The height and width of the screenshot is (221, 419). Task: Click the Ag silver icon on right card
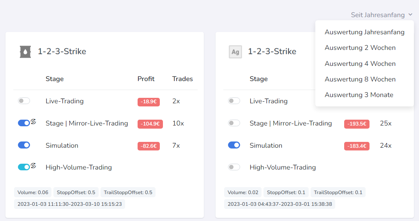(235, 51)
